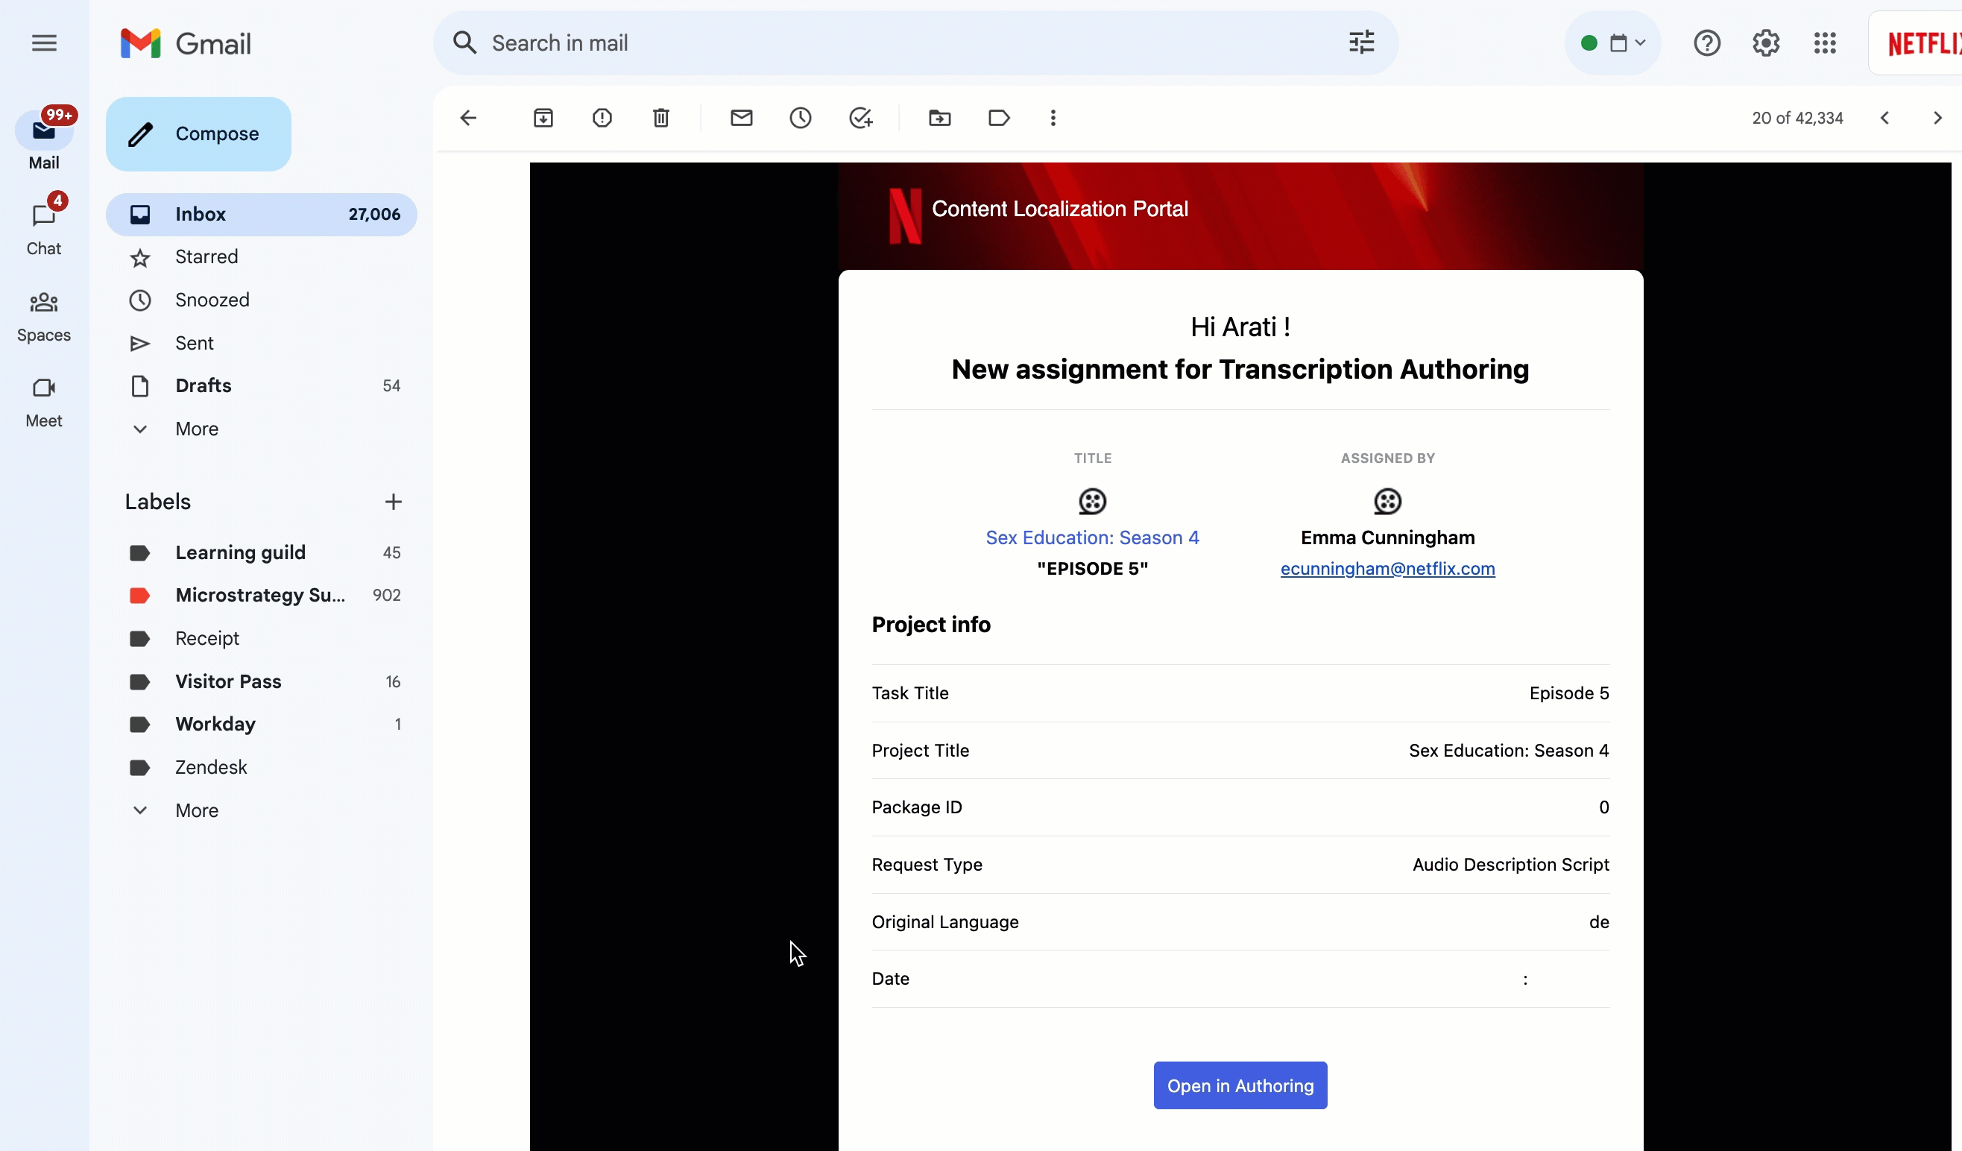
Task: Open Workday label
Action: (261, 725)
